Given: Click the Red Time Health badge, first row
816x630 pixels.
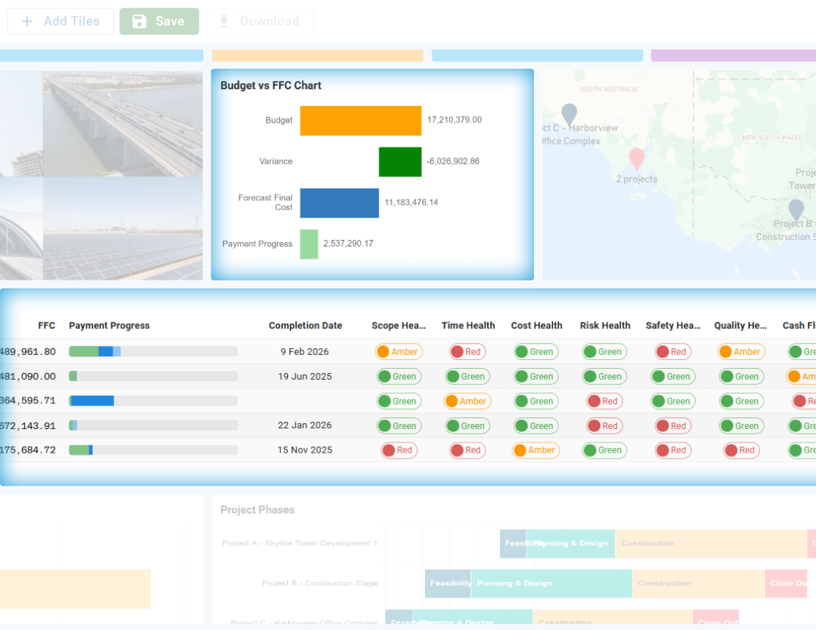Looking at the screenshot, I should point(467,351).
